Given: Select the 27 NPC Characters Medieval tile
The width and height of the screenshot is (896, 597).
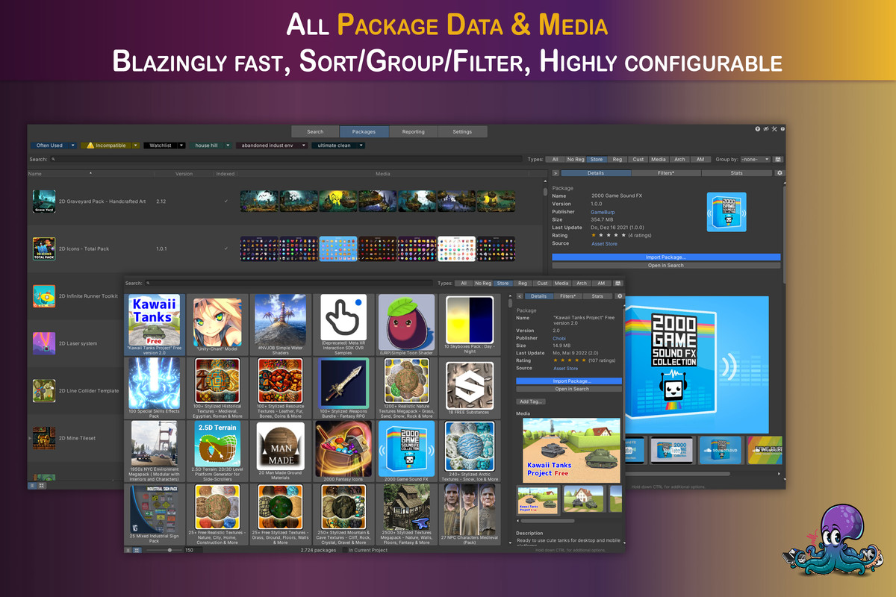Looking at the screenshot, I should 469,515.
